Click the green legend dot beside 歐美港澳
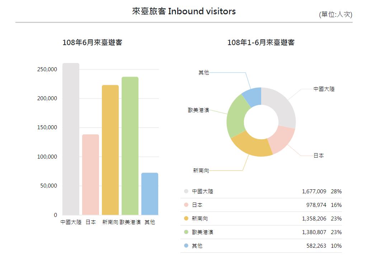The image size is (367, 262). [186, 232]
